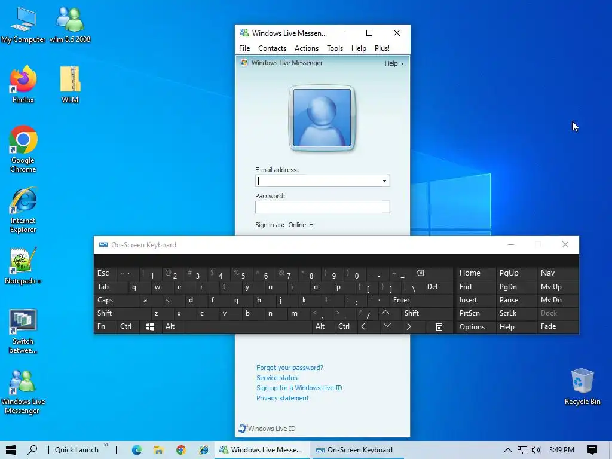The width and height of the screenshot is (612, 459).
Task: Switch to On-Screen Keyboard taskbar button
Action: (x=357, y=450)
